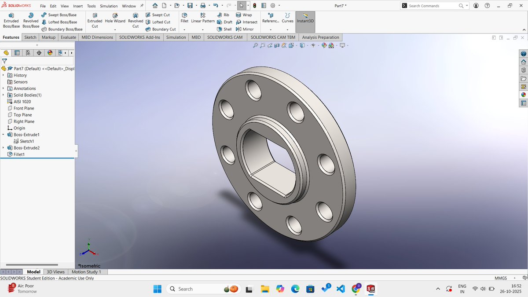Screen dimensions: 528x297
Task: Open the DisplayManager tab
Action: click(50, 53)
